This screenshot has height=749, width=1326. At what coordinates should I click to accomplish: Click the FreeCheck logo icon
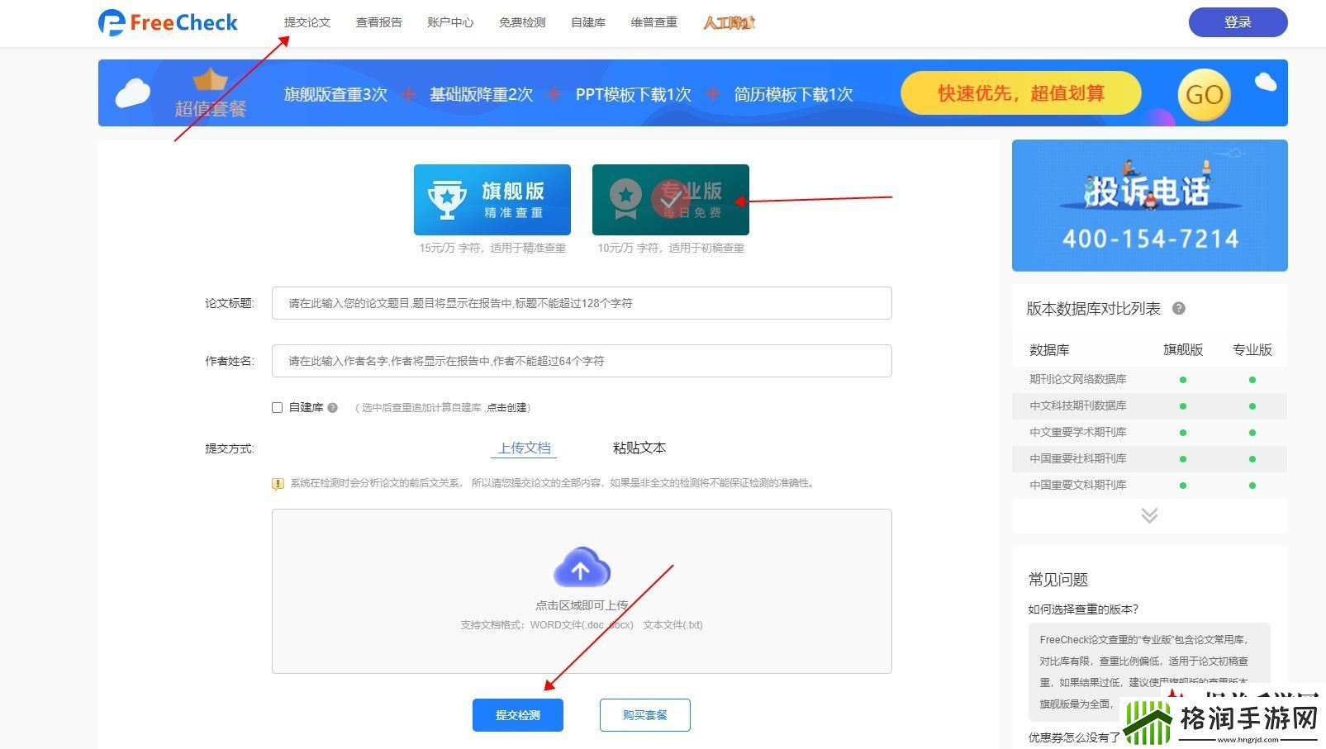pyautogui.click(x=112, y=22)
